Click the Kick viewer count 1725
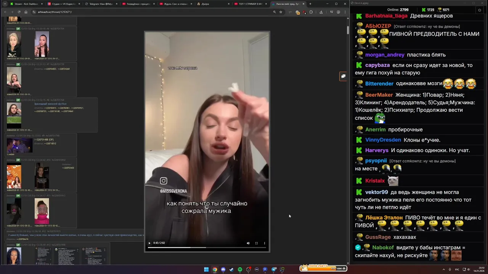Screen dimensions: 488x274 coord(428,10)
